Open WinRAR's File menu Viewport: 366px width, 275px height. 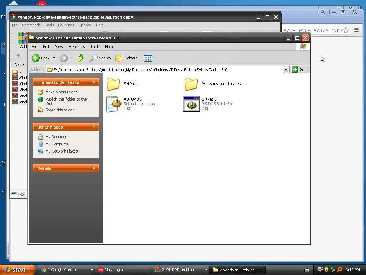click(15, 25)
